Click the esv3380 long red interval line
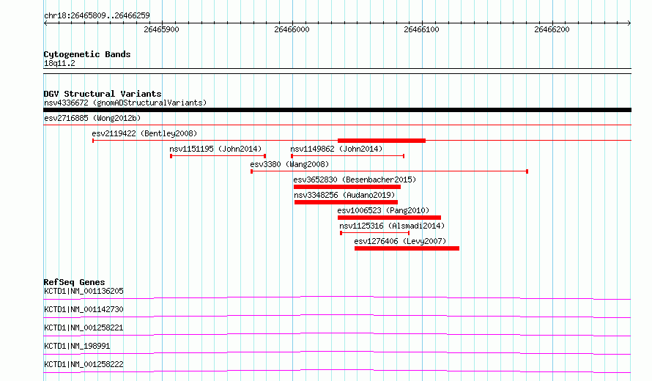 point(389,171)
